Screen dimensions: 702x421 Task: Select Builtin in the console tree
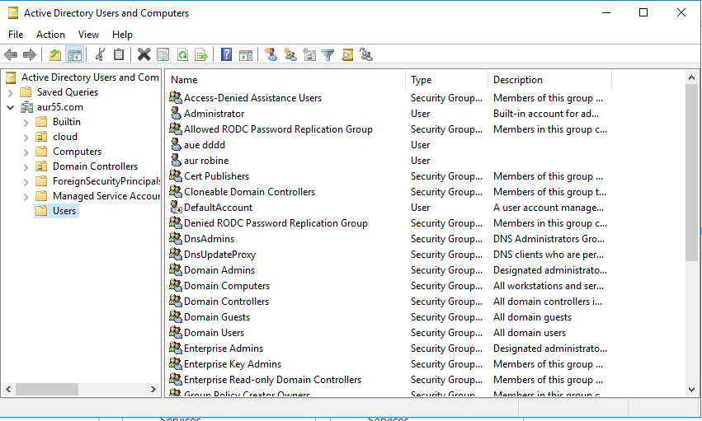[67, 122]
